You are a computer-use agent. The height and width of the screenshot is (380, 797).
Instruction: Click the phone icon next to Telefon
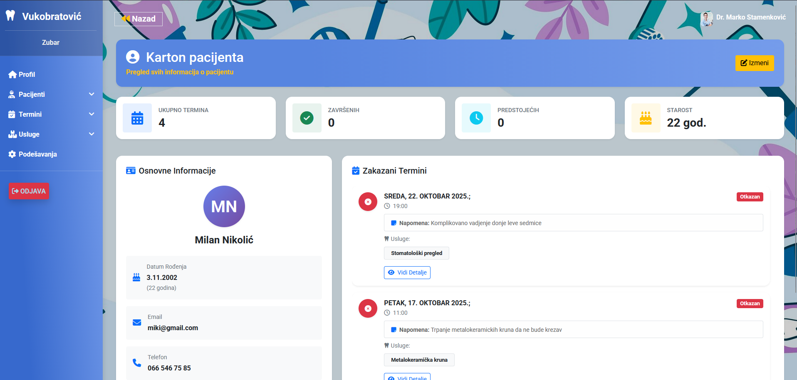137,363
